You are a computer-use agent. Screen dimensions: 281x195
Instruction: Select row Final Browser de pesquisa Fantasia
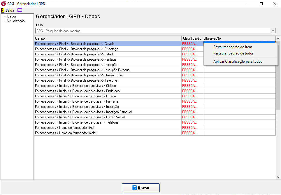pos(108,59)
